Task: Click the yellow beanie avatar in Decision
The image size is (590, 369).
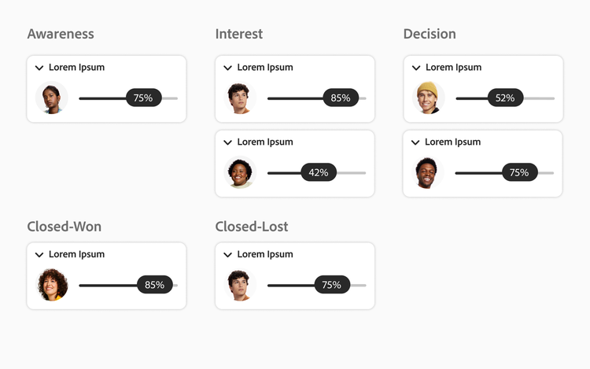Action: 429,98
